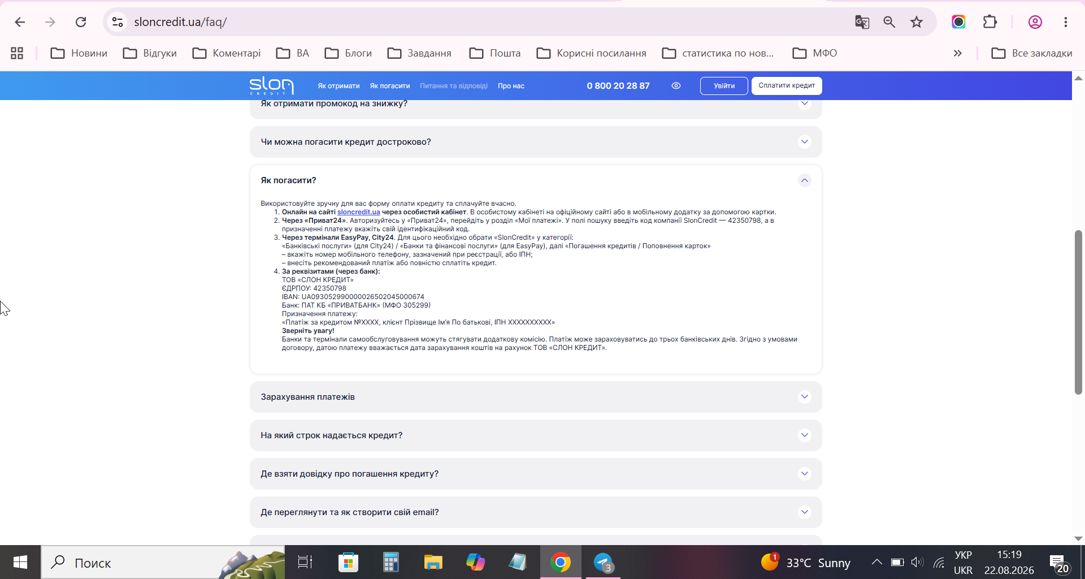Open the apps grid in bookmarks bar
Viewport: 1085px width, 579px height.
(x=17, y=53)
